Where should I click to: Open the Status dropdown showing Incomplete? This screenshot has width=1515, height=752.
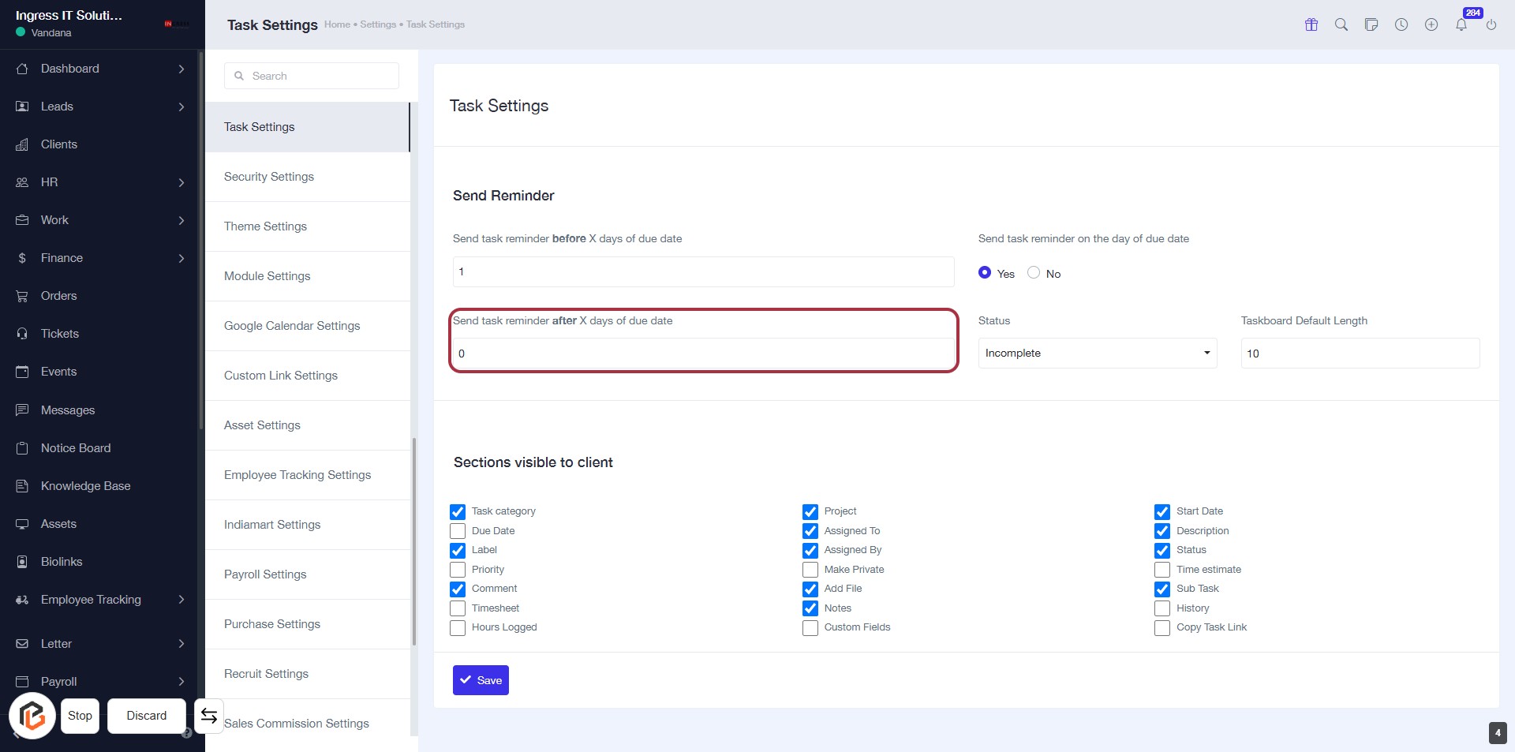tap(1097, 353)
